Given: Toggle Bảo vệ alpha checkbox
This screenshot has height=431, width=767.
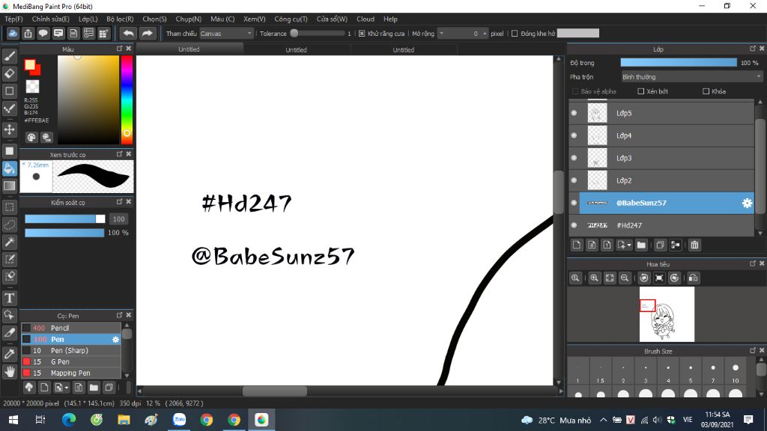Looking at the screenshot, I should click(x=575, y=91).
